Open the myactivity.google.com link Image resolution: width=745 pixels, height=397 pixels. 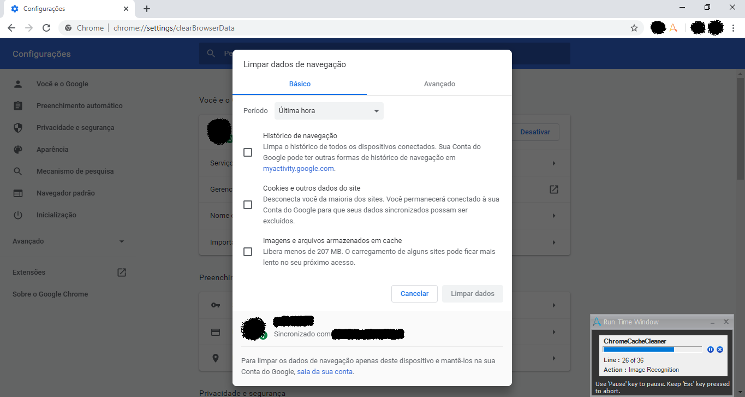pyautogui.click(x=298, y=169)
